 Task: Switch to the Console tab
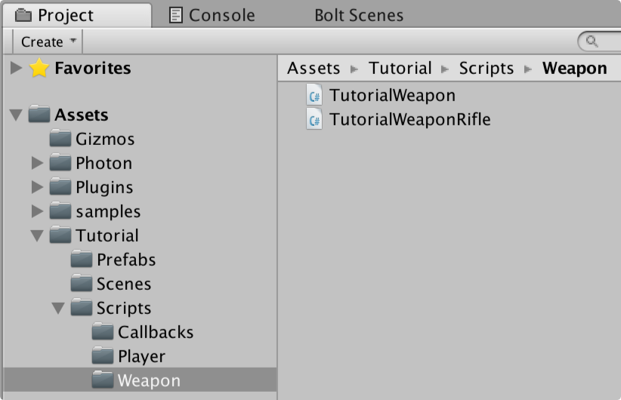pyautogui.click(x=212, y=15)
